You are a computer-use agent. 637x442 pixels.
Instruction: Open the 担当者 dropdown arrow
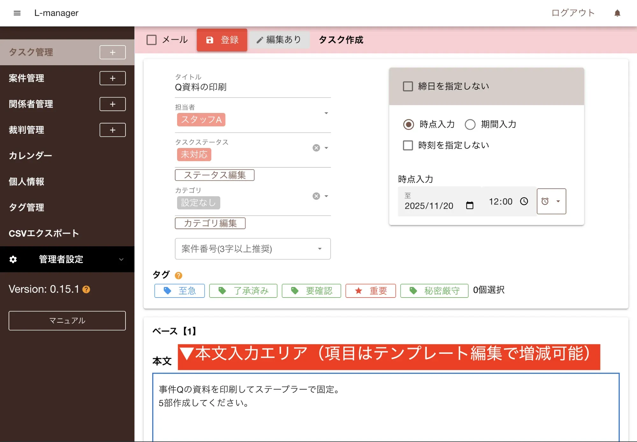pyautogui.click(x=326, y=113)
